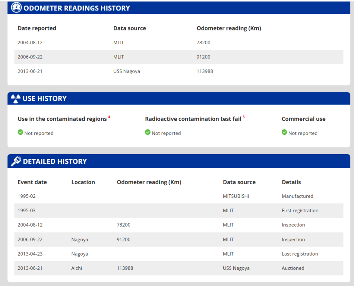Click the Event date column header

(x=32, y=182)
